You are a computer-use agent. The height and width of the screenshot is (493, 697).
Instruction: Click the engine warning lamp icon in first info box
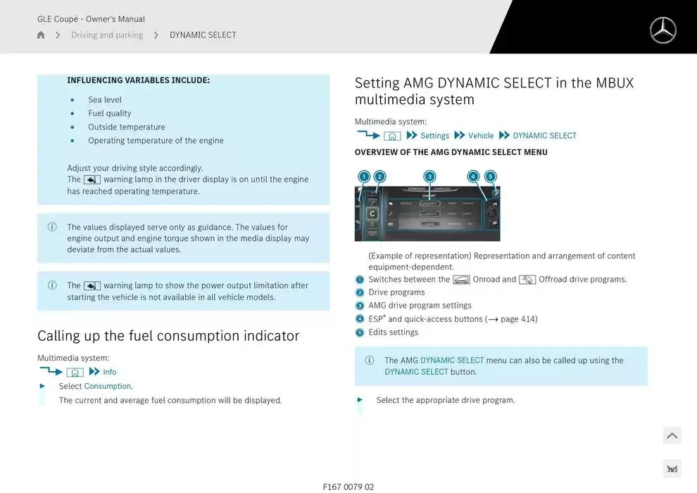point(92,180)
